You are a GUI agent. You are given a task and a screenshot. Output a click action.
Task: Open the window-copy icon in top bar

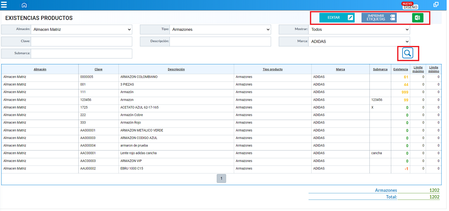pos(436,5)
